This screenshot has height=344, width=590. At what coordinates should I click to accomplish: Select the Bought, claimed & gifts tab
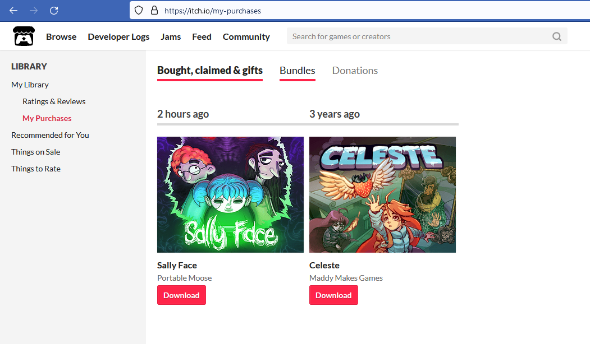click(209, 71)
